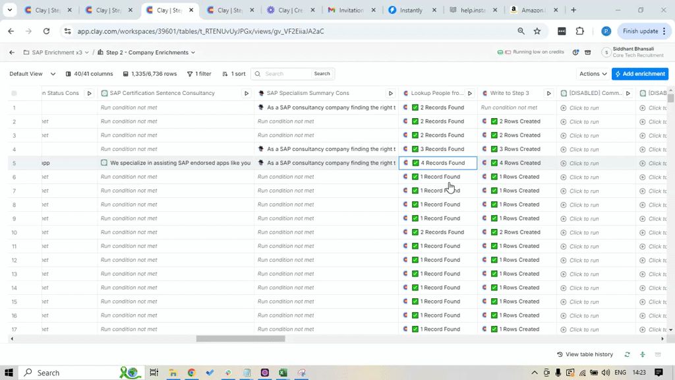Viewport: 675px width, 380px height.
Task: Click the Add enrichment button
Action: tap(639, 74)
